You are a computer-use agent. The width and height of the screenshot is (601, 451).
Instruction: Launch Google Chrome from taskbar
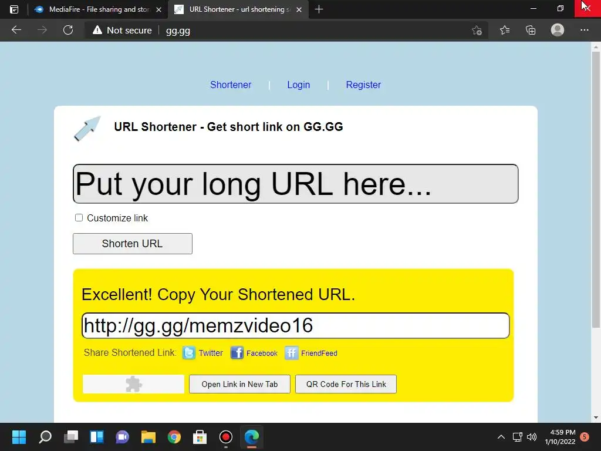(x=174, y=437)
